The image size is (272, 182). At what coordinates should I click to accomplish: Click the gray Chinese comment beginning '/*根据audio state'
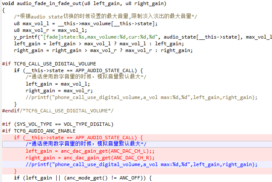(x=105, y=16)
